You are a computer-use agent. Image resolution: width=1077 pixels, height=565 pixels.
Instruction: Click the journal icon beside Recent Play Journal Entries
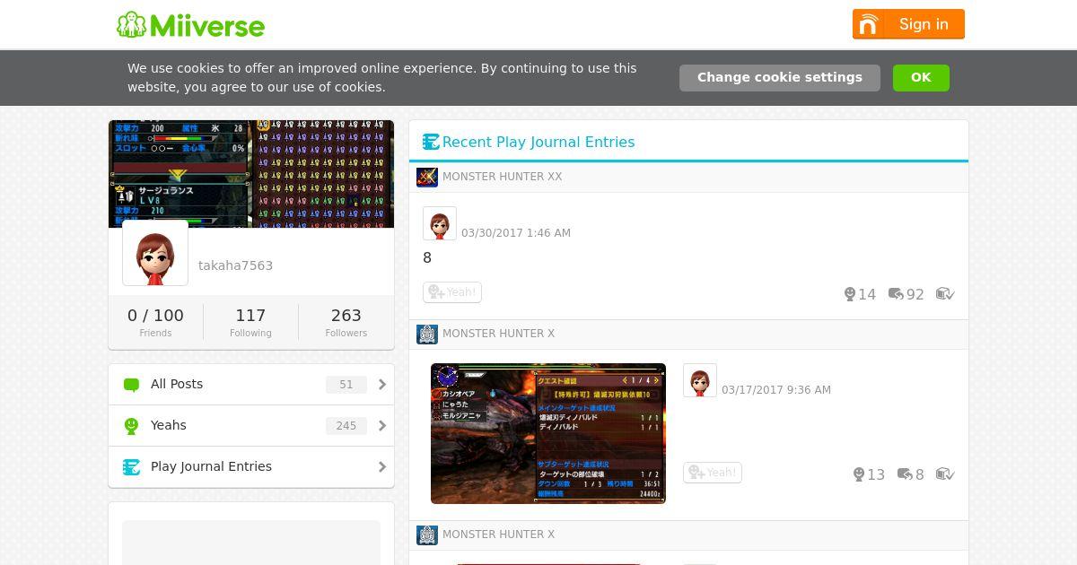tap(431, 142)
